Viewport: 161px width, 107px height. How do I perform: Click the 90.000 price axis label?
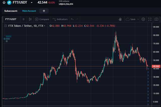(x=156, y=27)
